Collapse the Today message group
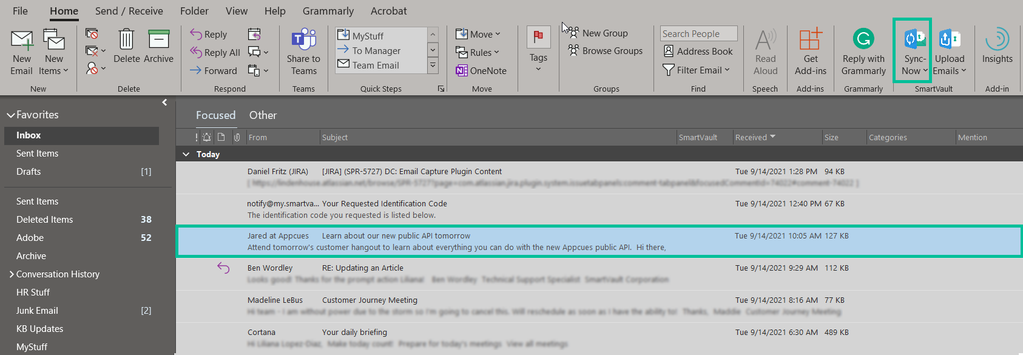 [x=186, y=155]
